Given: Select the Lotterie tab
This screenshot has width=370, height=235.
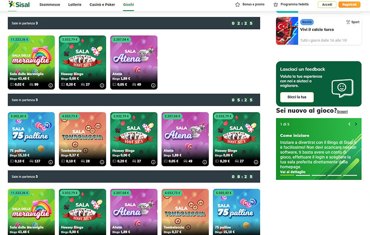Looking at the screenshot, I should click(74, 5).
